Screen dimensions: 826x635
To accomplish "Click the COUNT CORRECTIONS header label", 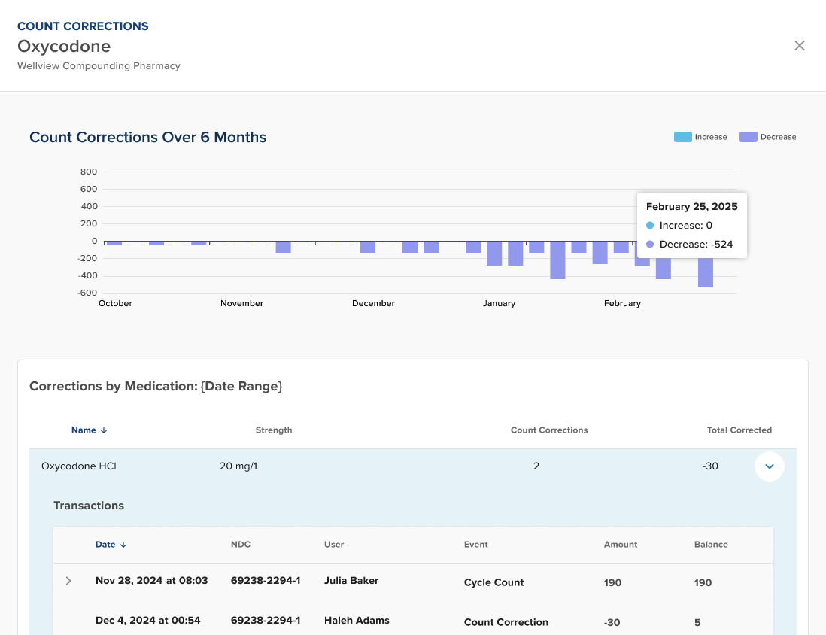I will point(83,26).
